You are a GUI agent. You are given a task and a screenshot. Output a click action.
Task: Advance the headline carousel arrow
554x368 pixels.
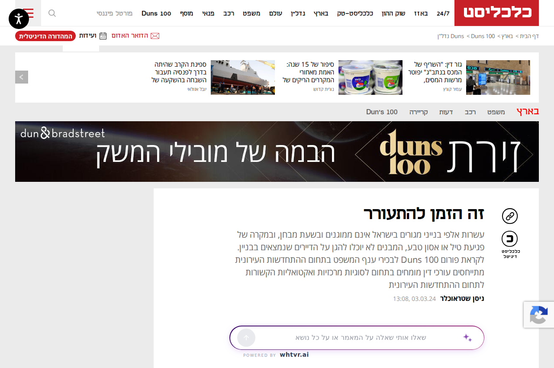click(22, 77)
